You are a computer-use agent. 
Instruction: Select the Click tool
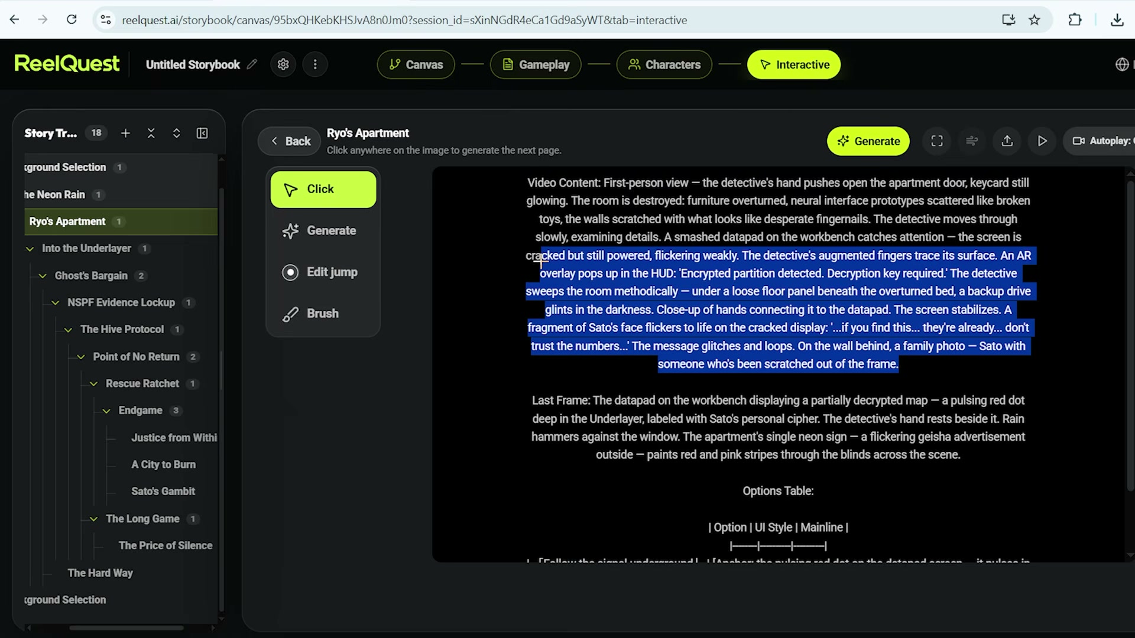point(323,190)
